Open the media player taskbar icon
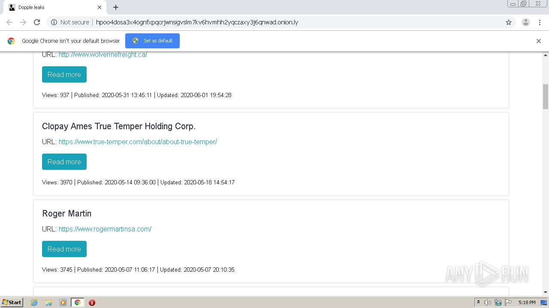This screenshot has height=308, width=549. [63, 302]
